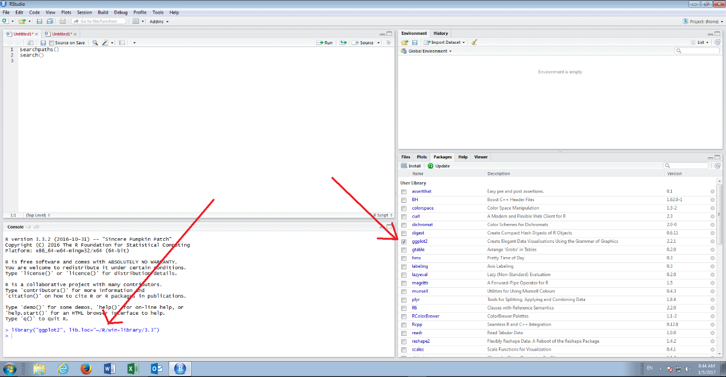Screen dimensions: 726x377
Task: Open Excel from the taskbar
Action: click(134, 369)
